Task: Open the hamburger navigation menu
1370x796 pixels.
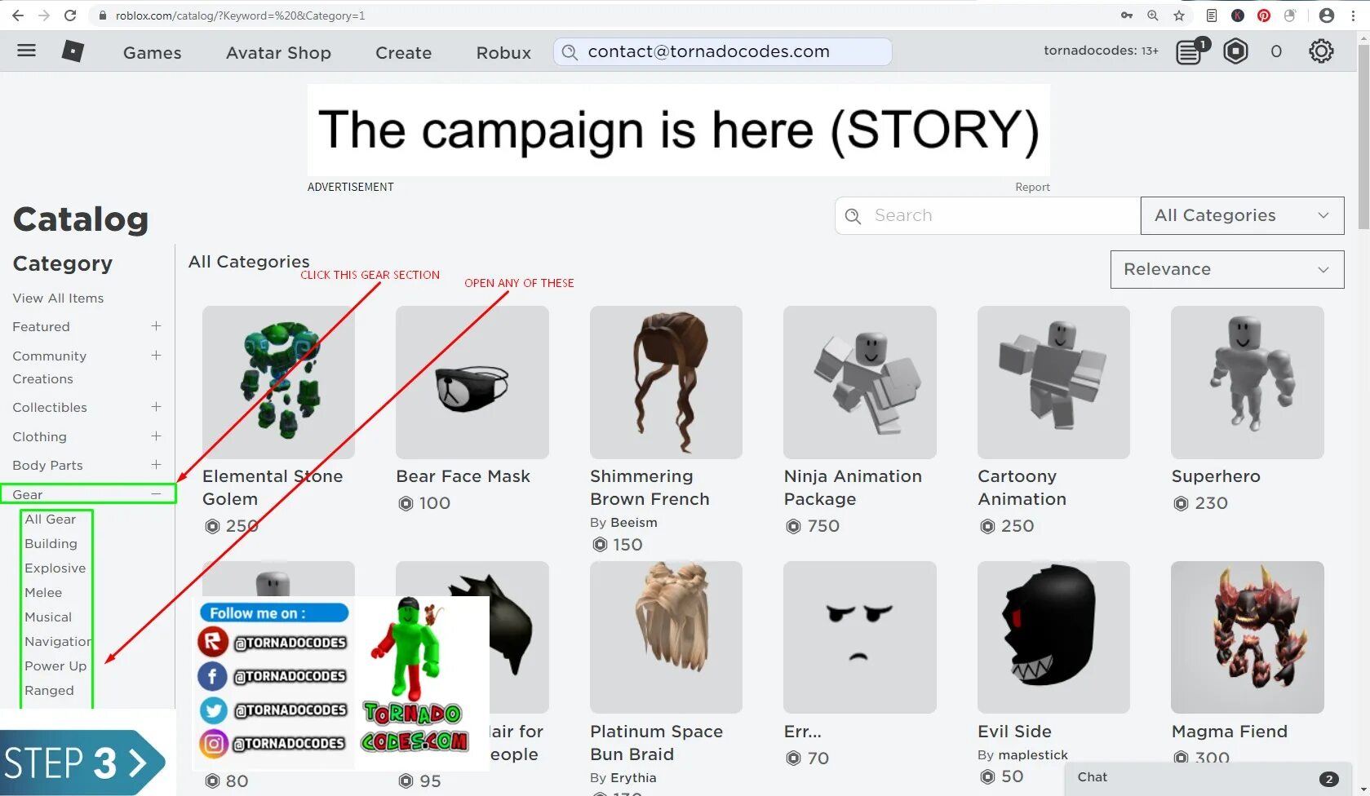Action: pyautogui.click(x=26, y=51)
